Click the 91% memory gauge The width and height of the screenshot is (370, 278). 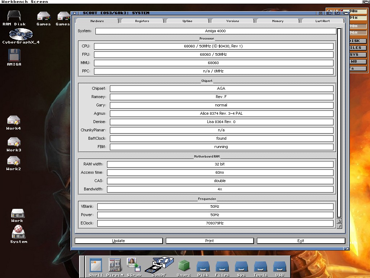point(358,18)
